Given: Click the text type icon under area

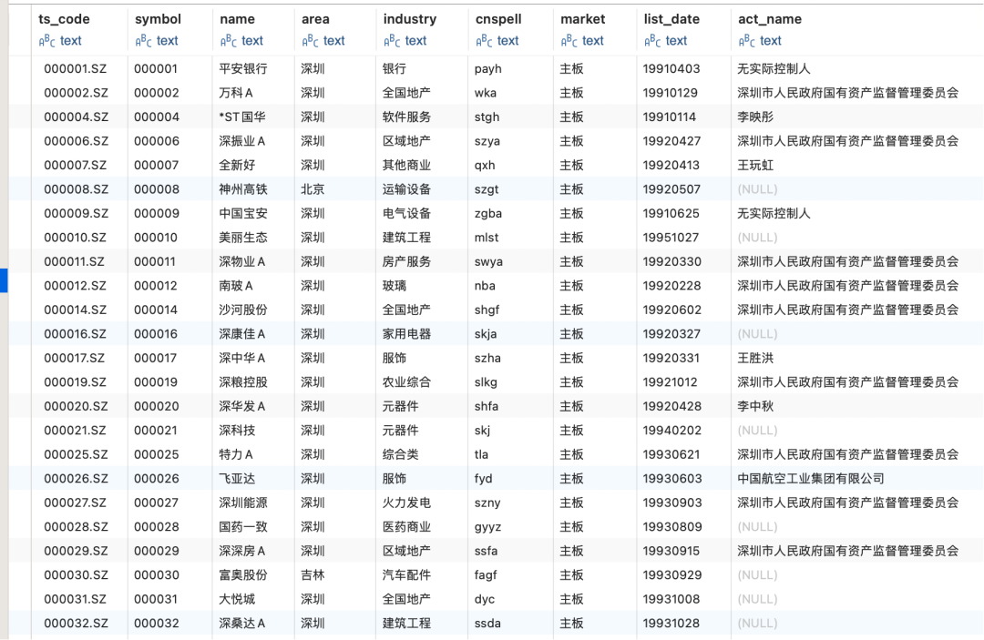Looking at the screenshot, I should [x=310, y=41].
